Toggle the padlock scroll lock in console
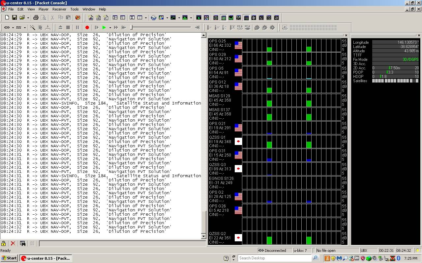Screen dimensions: 422x263 coord(4,244)
